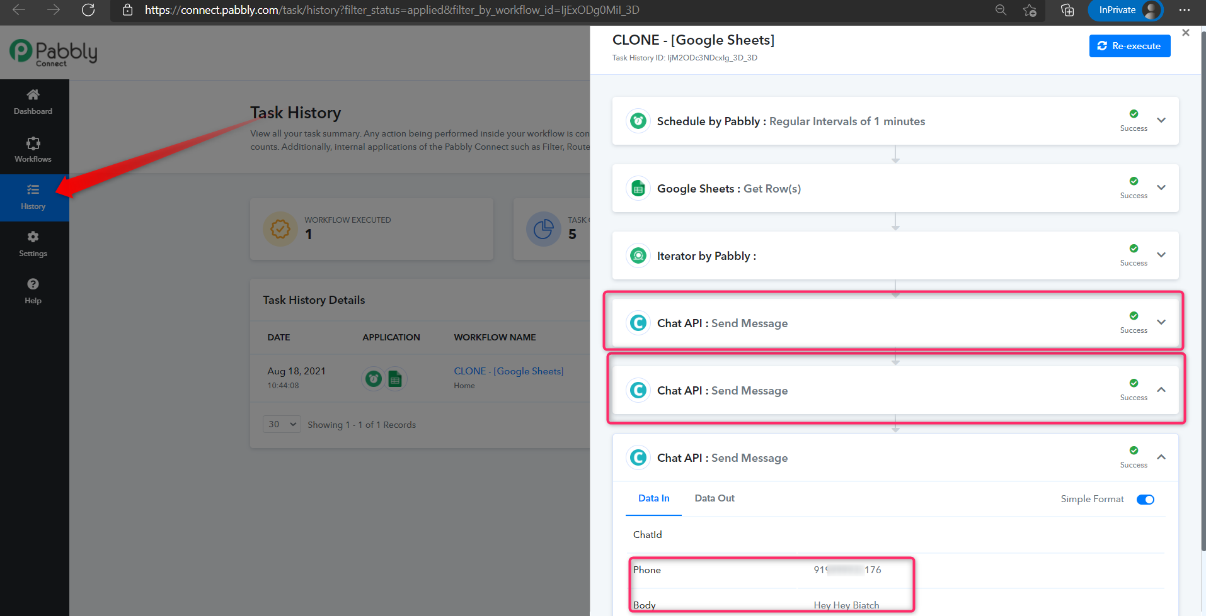
Task: Click the WORKFLOW NAME column header
Action: click(x=495, y=337)
